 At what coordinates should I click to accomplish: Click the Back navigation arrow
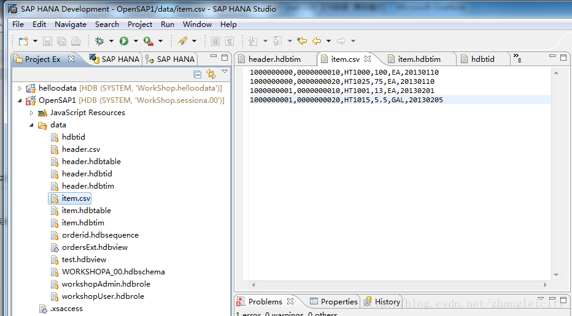pos(317,41)
